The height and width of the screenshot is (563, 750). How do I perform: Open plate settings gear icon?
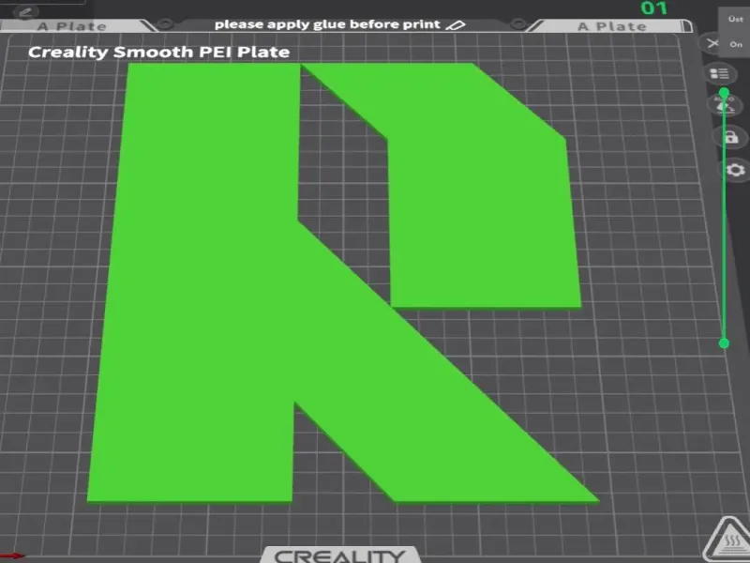[x=736, y=170]
